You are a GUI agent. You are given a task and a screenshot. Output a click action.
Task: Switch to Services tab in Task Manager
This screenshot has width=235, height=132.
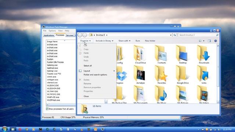(70, 35)
